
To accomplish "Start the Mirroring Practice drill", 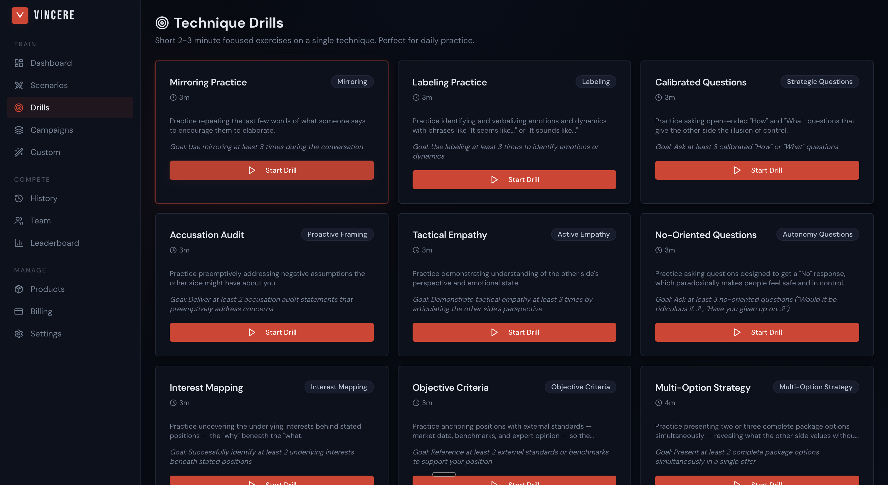I will [271, 170].
